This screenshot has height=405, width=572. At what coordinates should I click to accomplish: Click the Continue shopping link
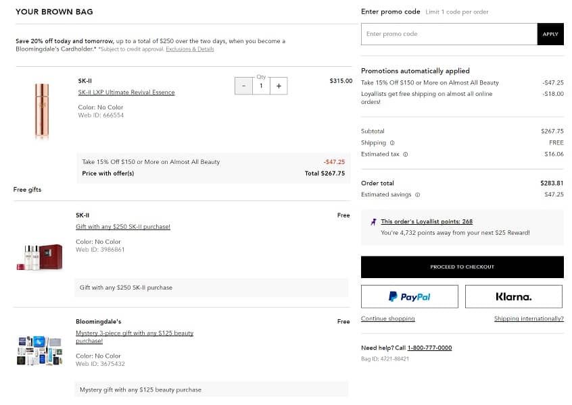(387, 319)
